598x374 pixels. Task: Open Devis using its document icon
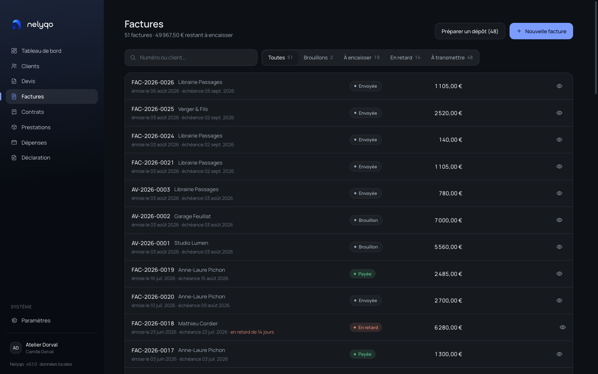[14, 81]
